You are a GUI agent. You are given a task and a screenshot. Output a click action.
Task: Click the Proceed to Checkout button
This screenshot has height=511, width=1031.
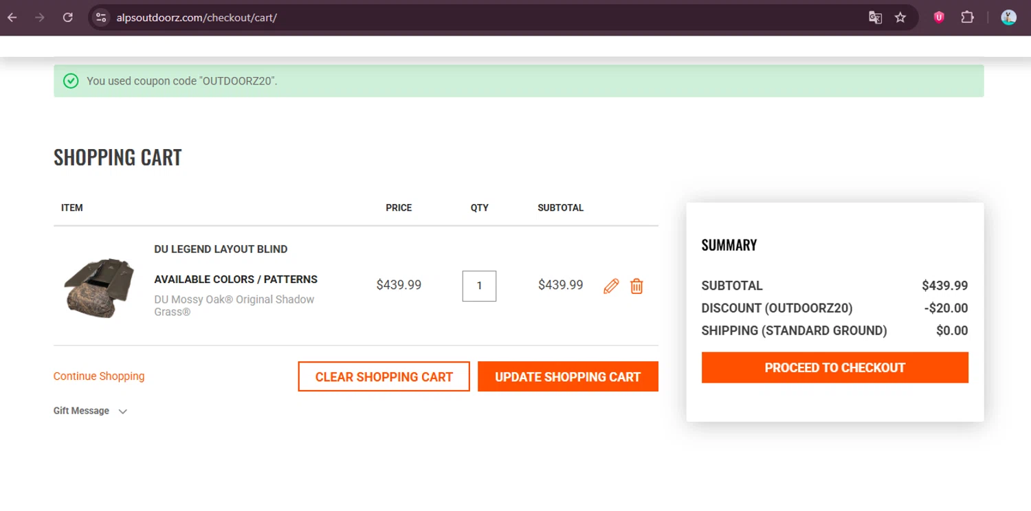coord(834,367)
